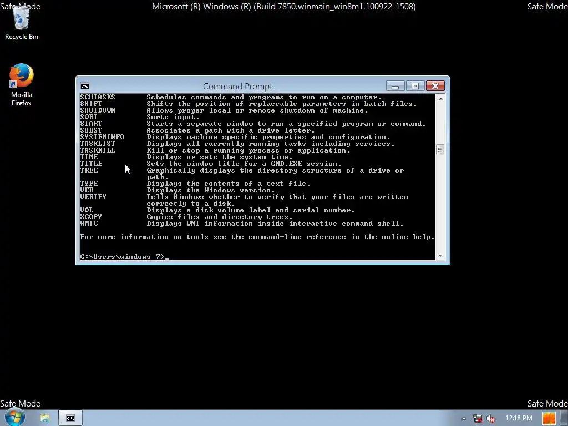Click the START command name
568x426 pixels.
click(x=91, y=124)
